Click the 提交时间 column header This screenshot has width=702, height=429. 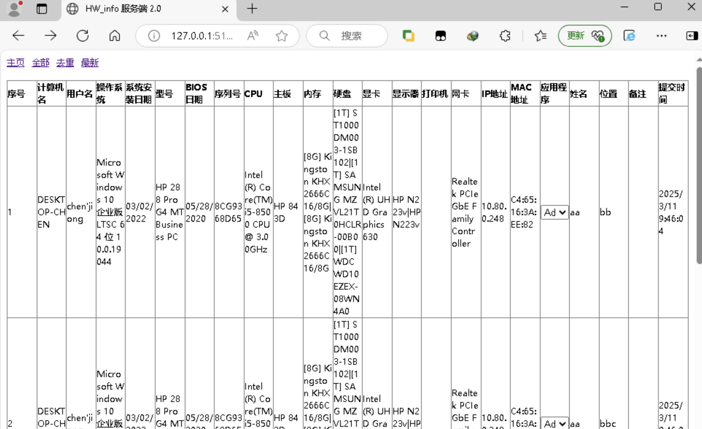coord(673,93)
